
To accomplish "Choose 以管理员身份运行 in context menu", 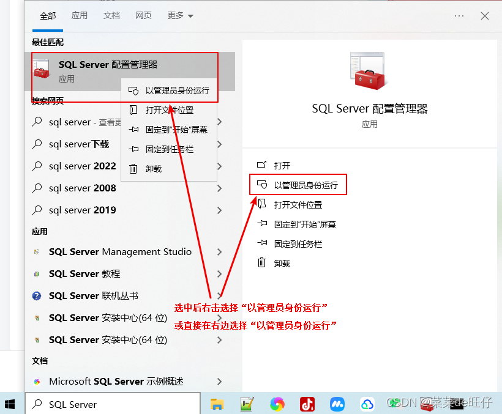I will coord(169,91).
